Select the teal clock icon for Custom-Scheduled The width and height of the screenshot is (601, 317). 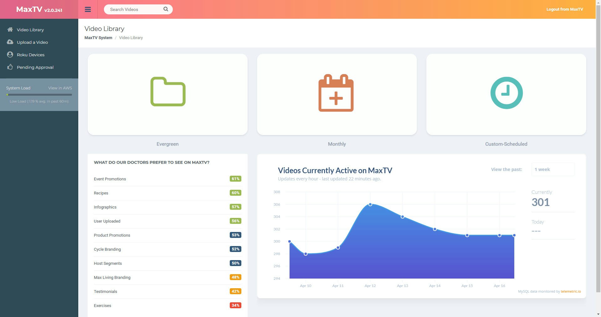pos(506,93)
